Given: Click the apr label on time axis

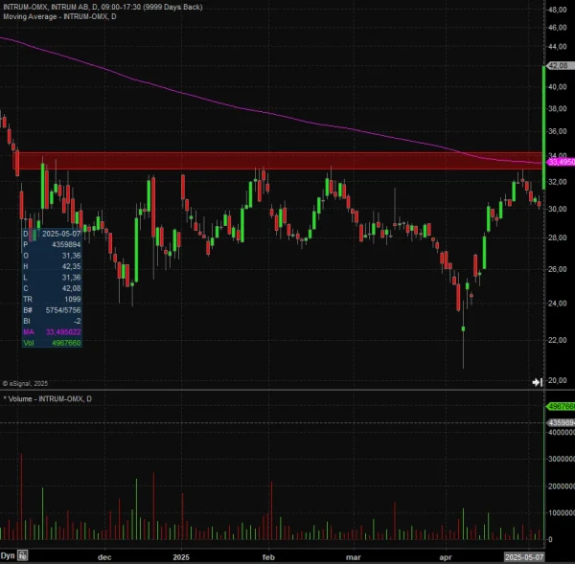Looking at the screenshot, I should point(446,557).
